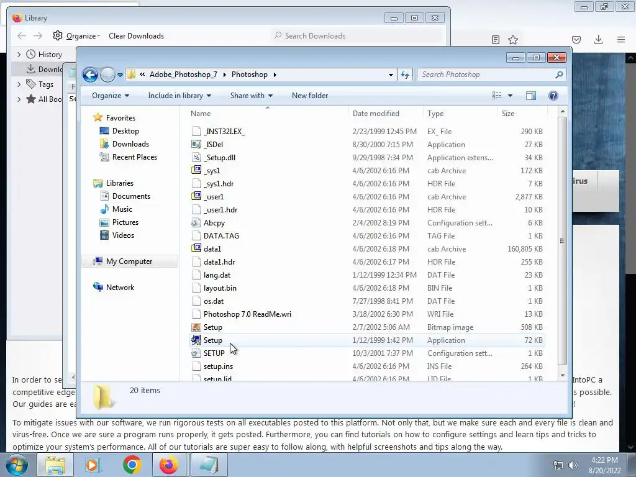Select the _INST32I.EX_ file icon
Screen dimensions: 636x477
point(196,132)
